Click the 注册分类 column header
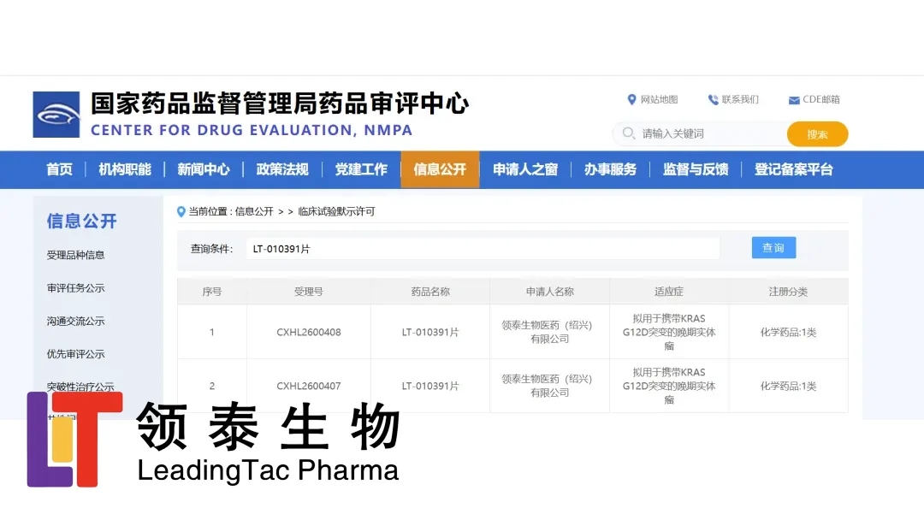Viewport: 924px width, 520px height. (788, 292)
